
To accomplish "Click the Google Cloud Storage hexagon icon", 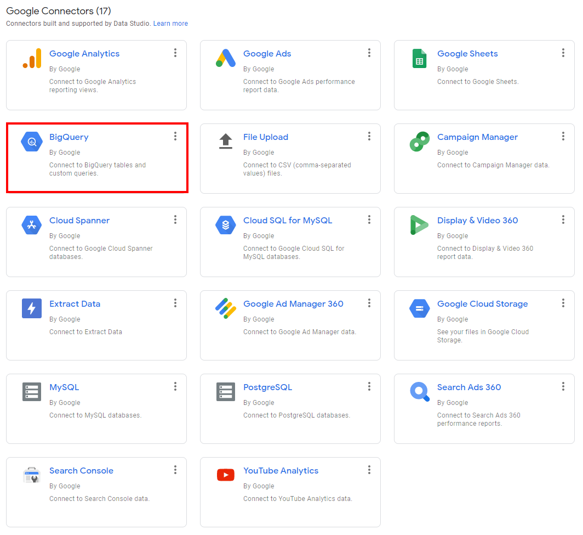I will coord(419,308).
